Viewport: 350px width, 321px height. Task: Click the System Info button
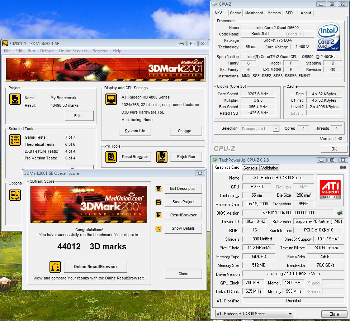pos(135,131)
